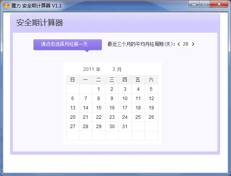Pick March 22 on the calendar
Viewport: 231px width, 176px height.
coord(99,117)
